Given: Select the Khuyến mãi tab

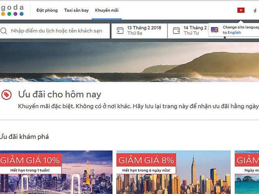Looking at the screenshot, I should (107, 10).
